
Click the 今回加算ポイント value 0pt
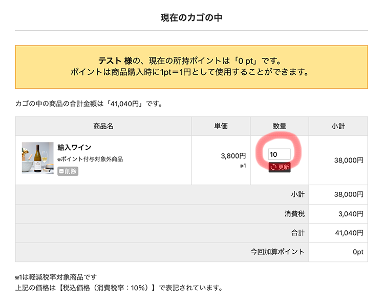tap(357, 252)
